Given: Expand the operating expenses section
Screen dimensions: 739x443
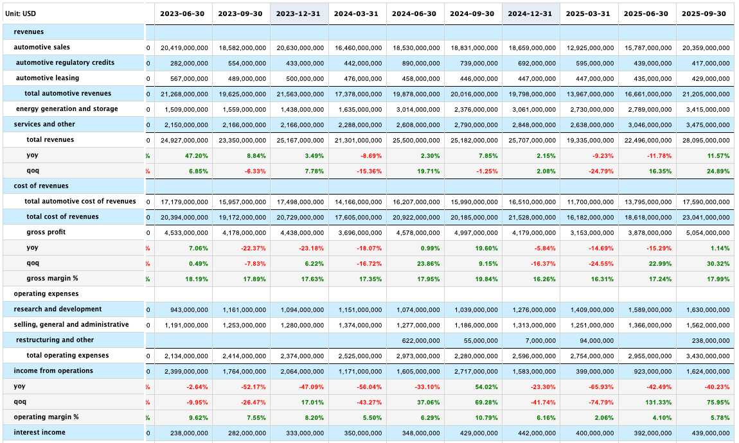Looking at the screenshot, I should pos(45,293).
